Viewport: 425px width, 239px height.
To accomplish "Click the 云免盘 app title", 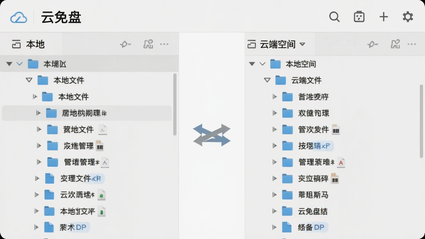I will pos(61,17).
